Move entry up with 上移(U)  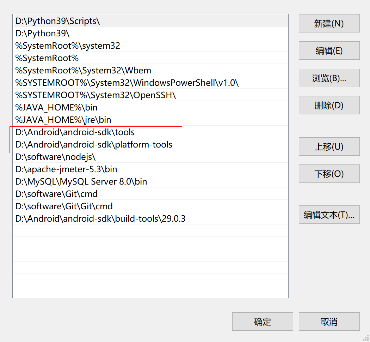click(x=329, y=146)
